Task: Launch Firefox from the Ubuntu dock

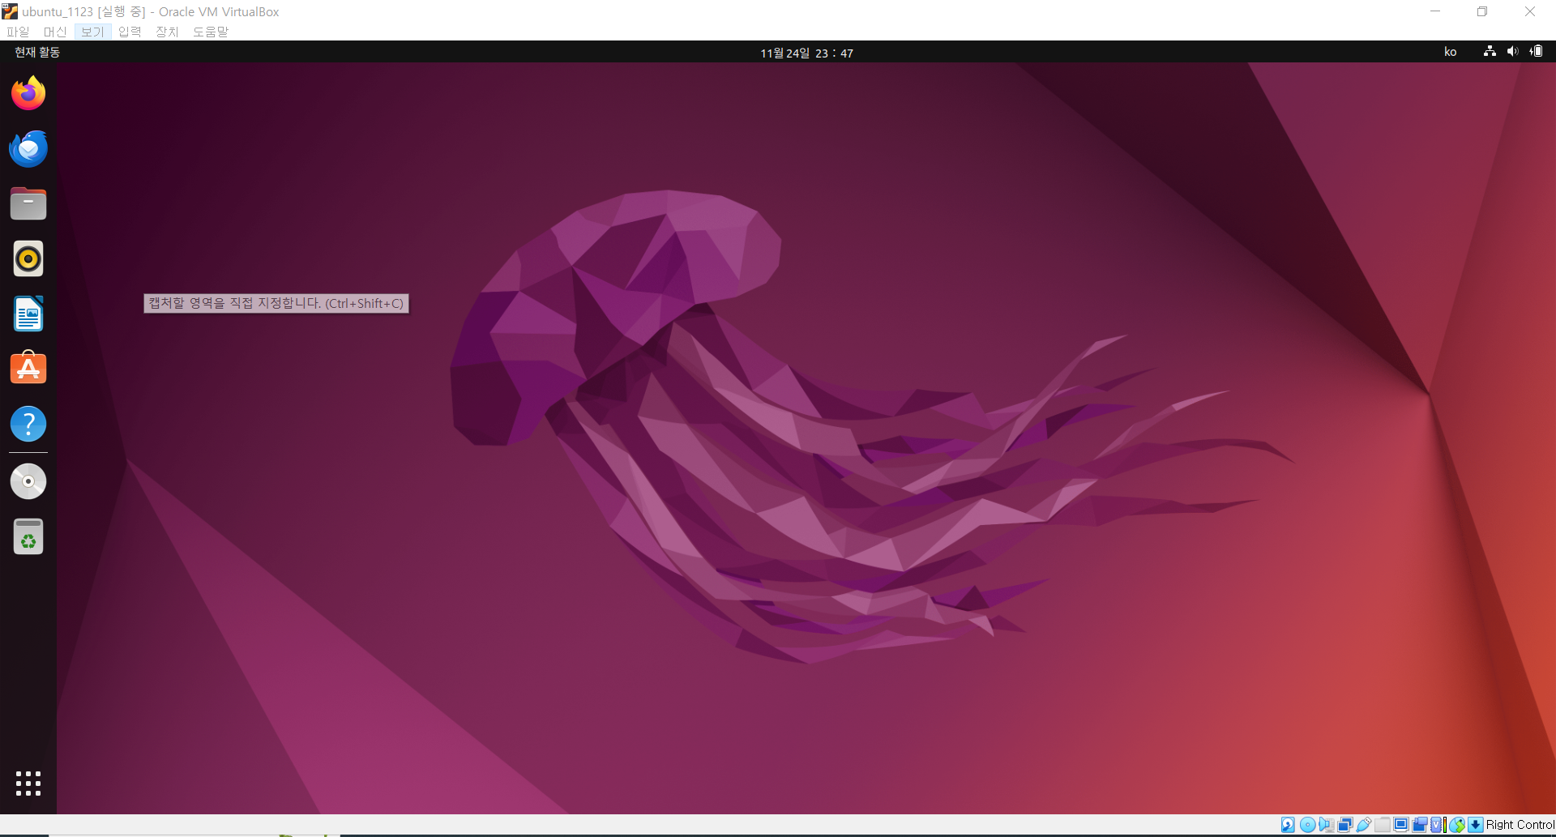Action: 28,93
